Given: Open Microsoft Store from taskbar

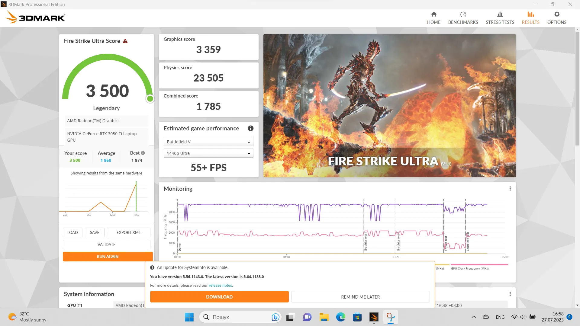Looking at the screenshot, I should [357, 317].
